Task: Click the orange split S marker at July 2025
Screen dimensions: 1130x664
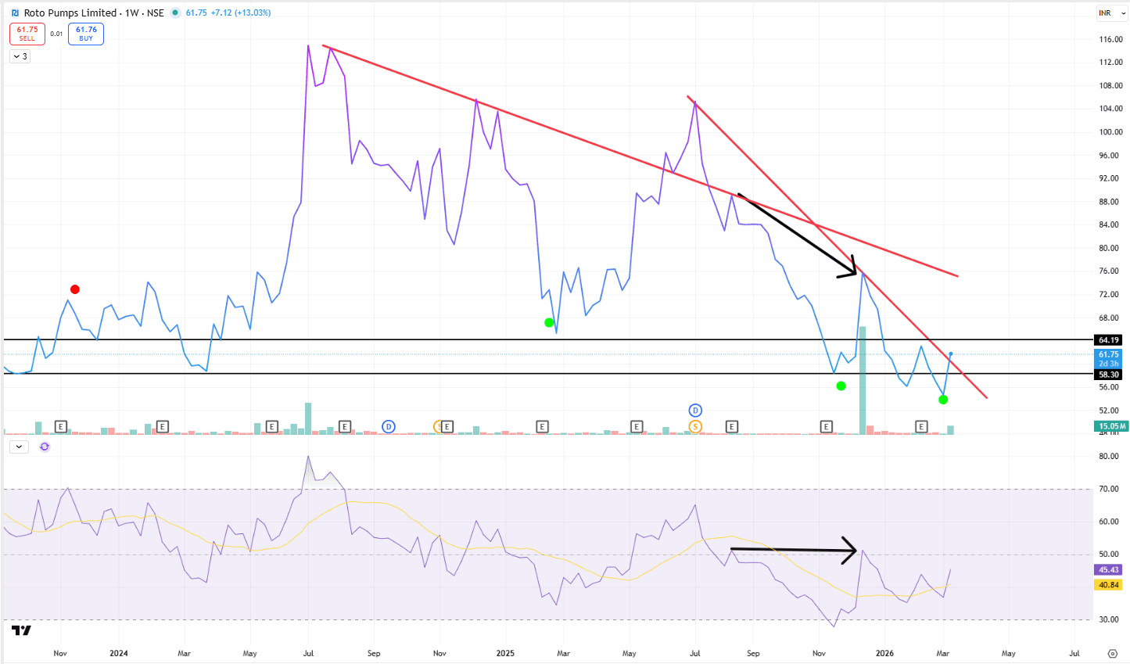Action: tap(695, 426)
